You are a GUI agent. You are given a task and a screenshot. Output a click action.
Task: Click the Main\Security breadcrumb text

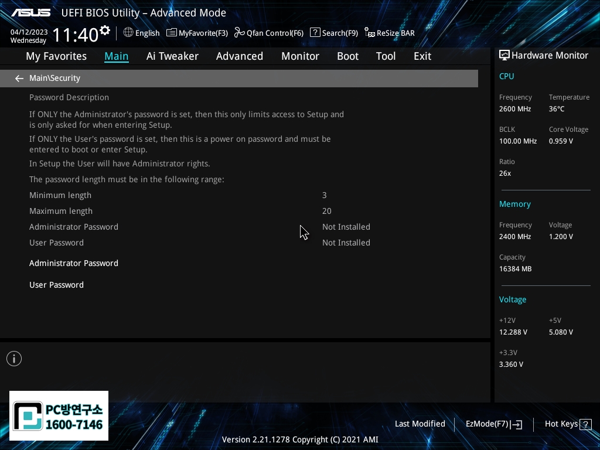(x=54, y=78)
